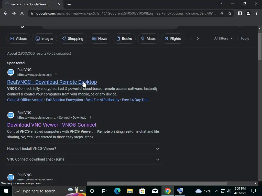
Task: Open Cloud & Offline Access sitelink
Action: coord(25,100)
